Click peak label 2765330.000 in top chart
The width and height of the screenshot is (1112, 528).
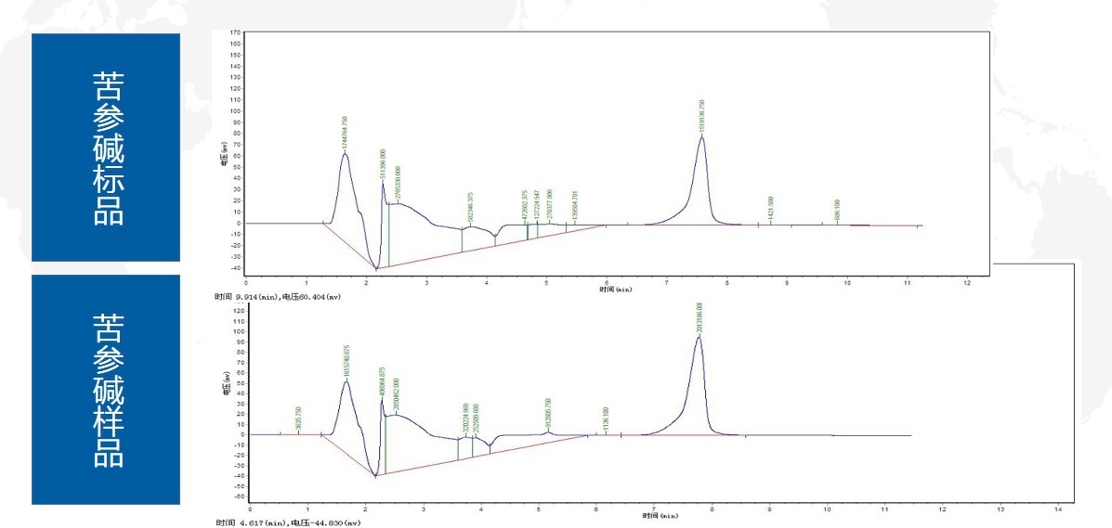(398, 184)
